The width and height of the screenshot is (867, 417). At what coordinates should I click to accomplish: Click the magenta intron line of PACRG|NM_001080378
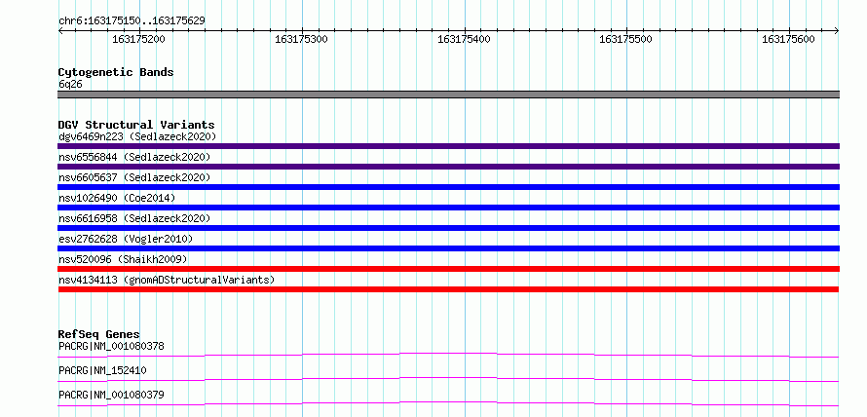click(x=448, y=354)
